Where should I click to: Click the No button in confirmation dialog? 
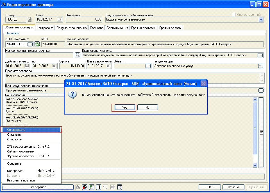click(148, 107)
